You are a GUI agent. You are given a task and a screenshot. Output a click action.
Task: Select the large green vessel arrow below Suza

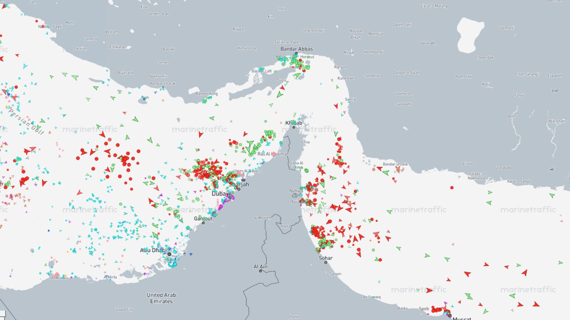point(280,94)
